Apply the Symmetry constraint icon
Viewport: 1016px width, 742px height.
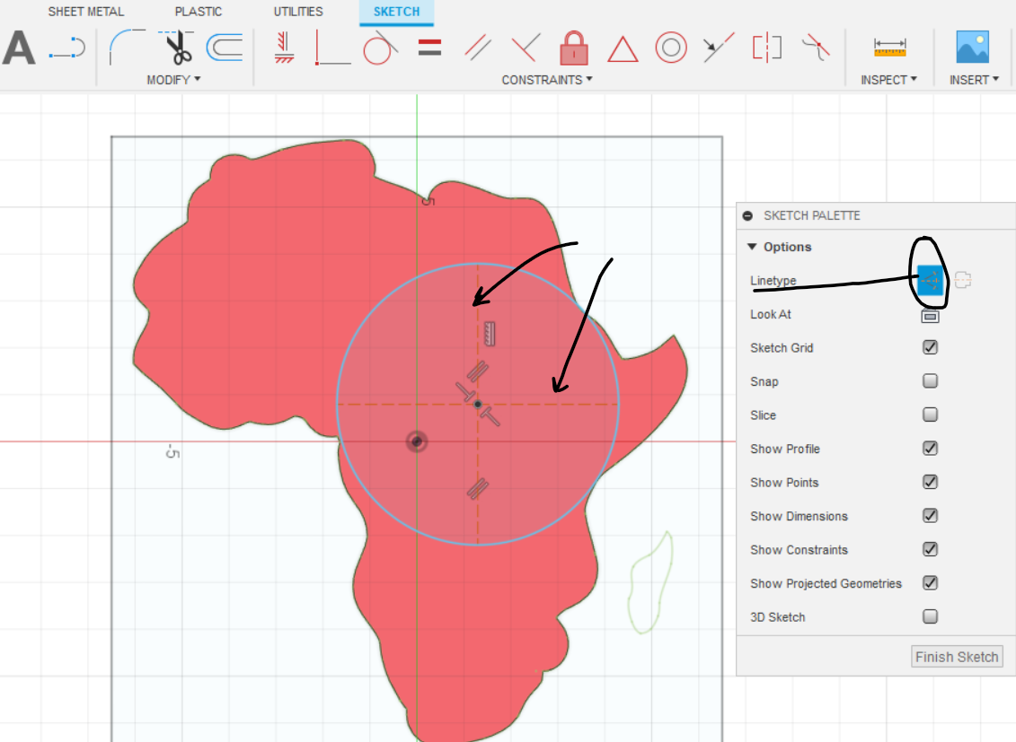(x=767, y=48)
